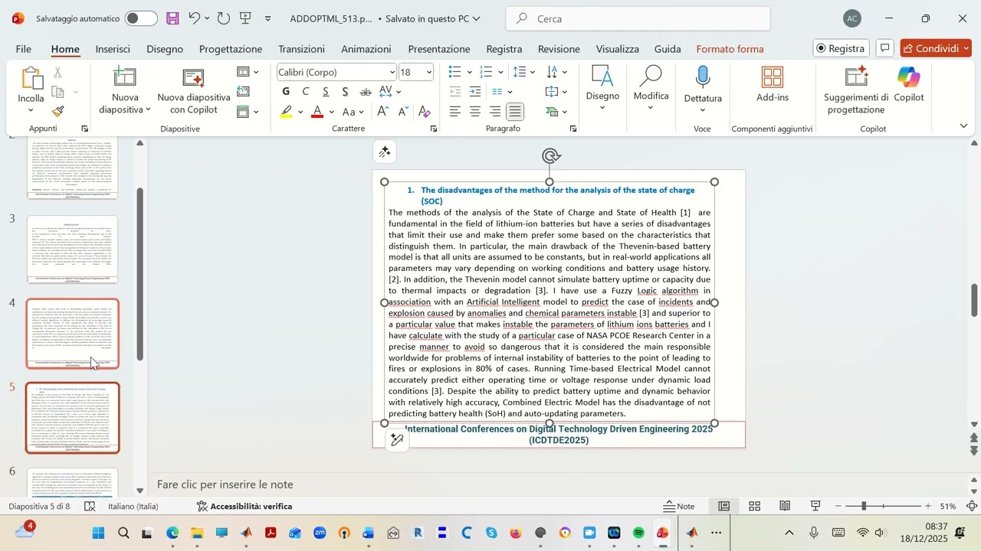Launch the Copilot ribbon button
The height and width of the screenshot is (551, 981).
pos(909,85)
